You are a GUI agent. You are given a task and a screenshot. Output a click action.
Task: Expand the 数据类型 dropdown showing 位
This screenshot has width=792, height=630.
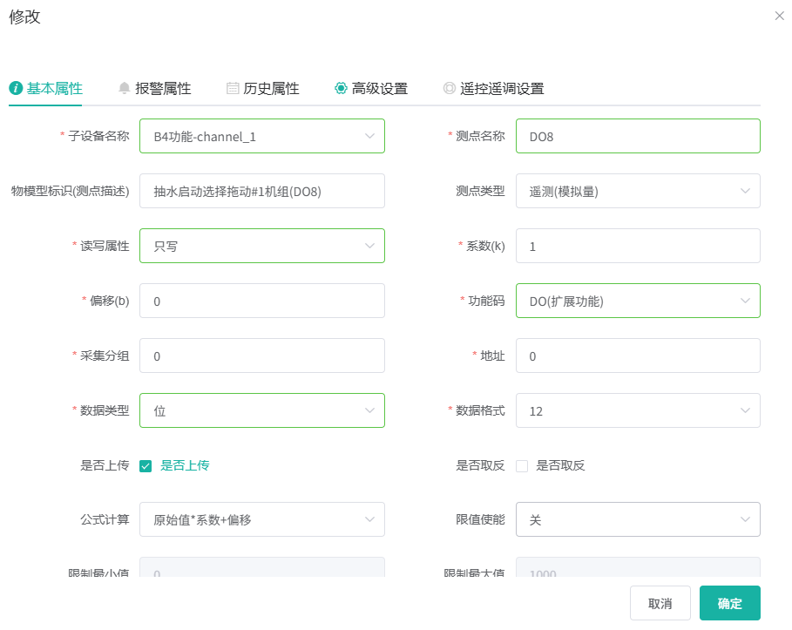pos(261,410)
